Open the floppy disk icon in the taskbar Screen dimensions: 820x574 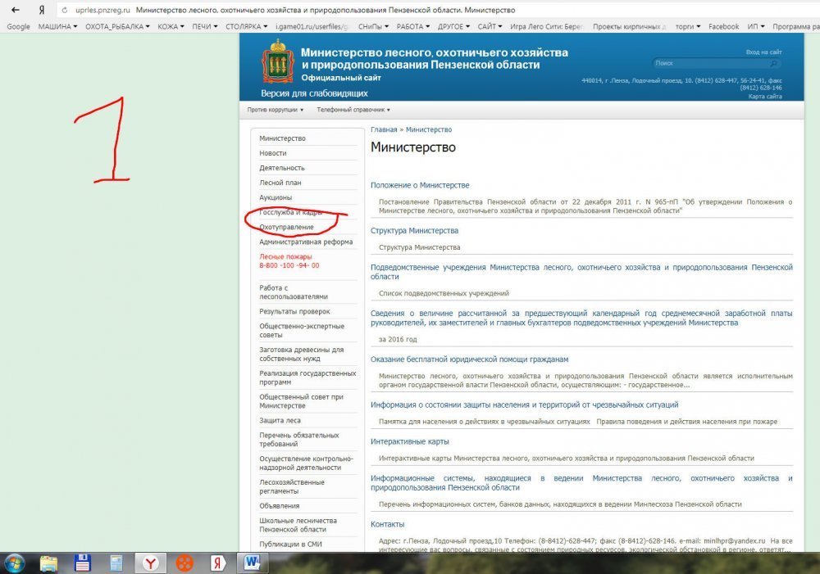point(82,563)
